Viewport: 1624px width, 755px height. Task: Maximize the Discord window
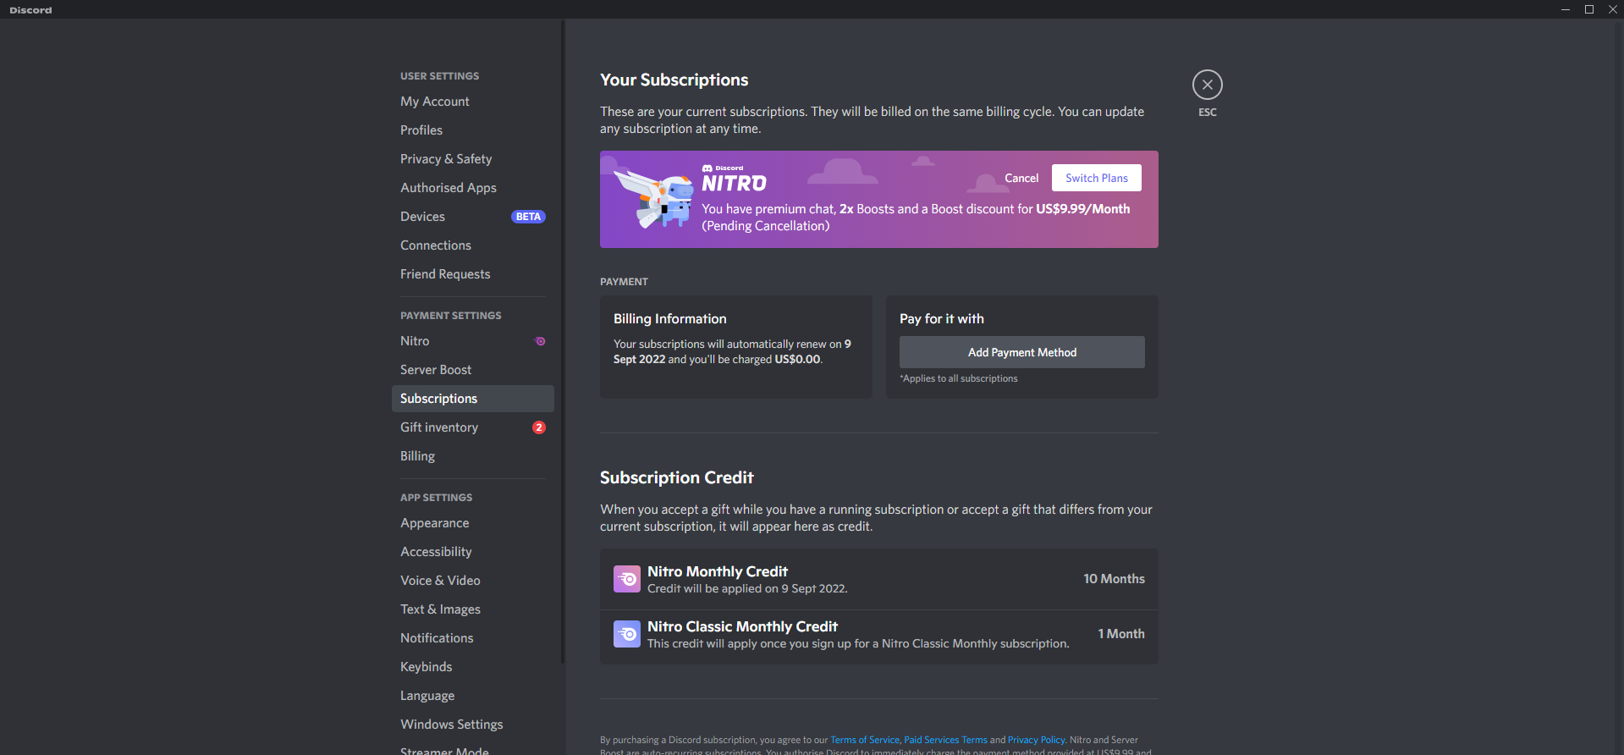click(1589, 9)
